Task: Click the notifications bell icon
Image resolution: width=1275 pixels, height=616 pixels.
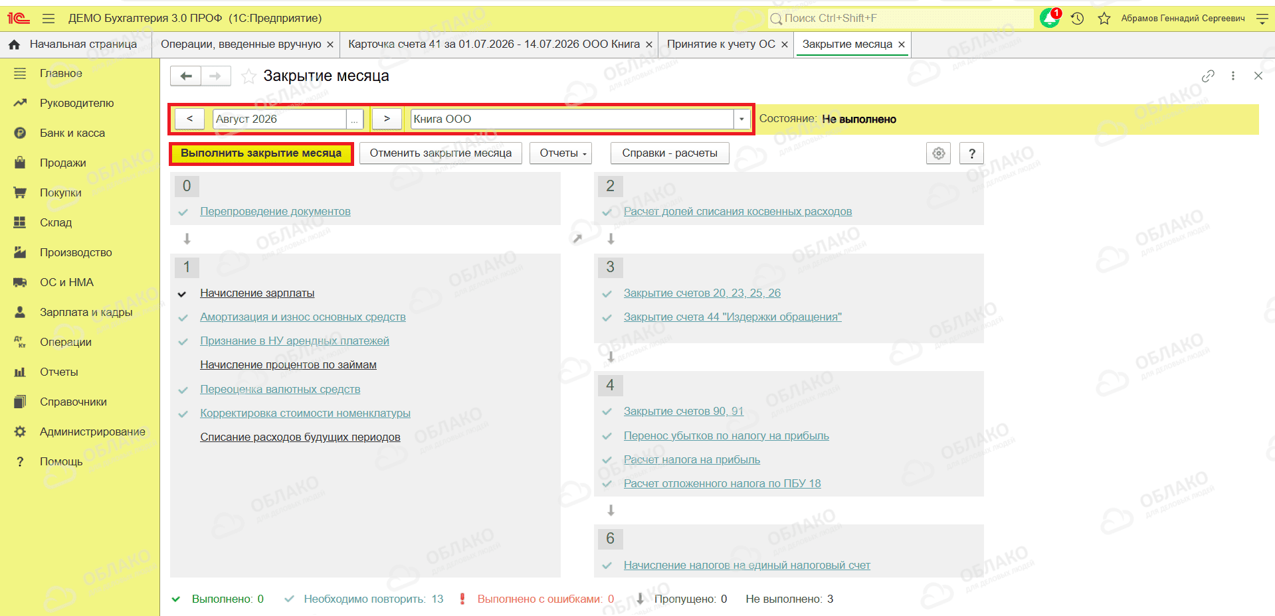Action: 1050,18
